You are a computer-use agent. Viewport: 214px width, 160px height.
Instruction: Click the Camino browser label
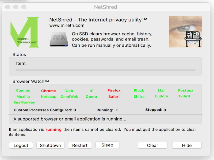click(x=23, y=91)
